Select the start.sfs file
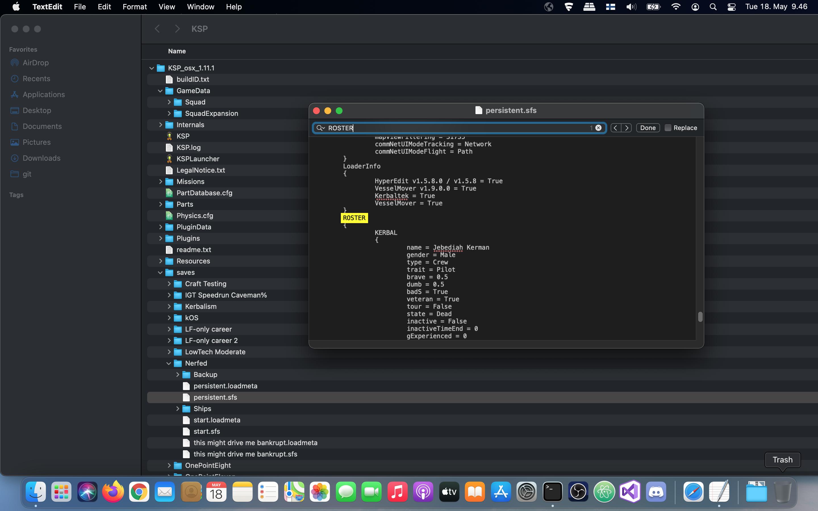 click(206, 431)
